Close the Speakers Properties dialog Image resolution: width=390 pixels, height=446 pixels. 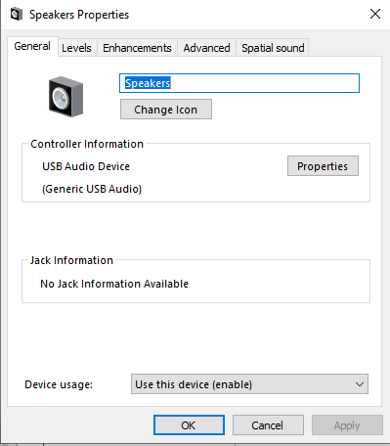[375, 14]
